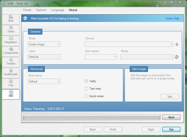
Task: Select the ISO sidebar tab
Action: [x=11, y=94]
